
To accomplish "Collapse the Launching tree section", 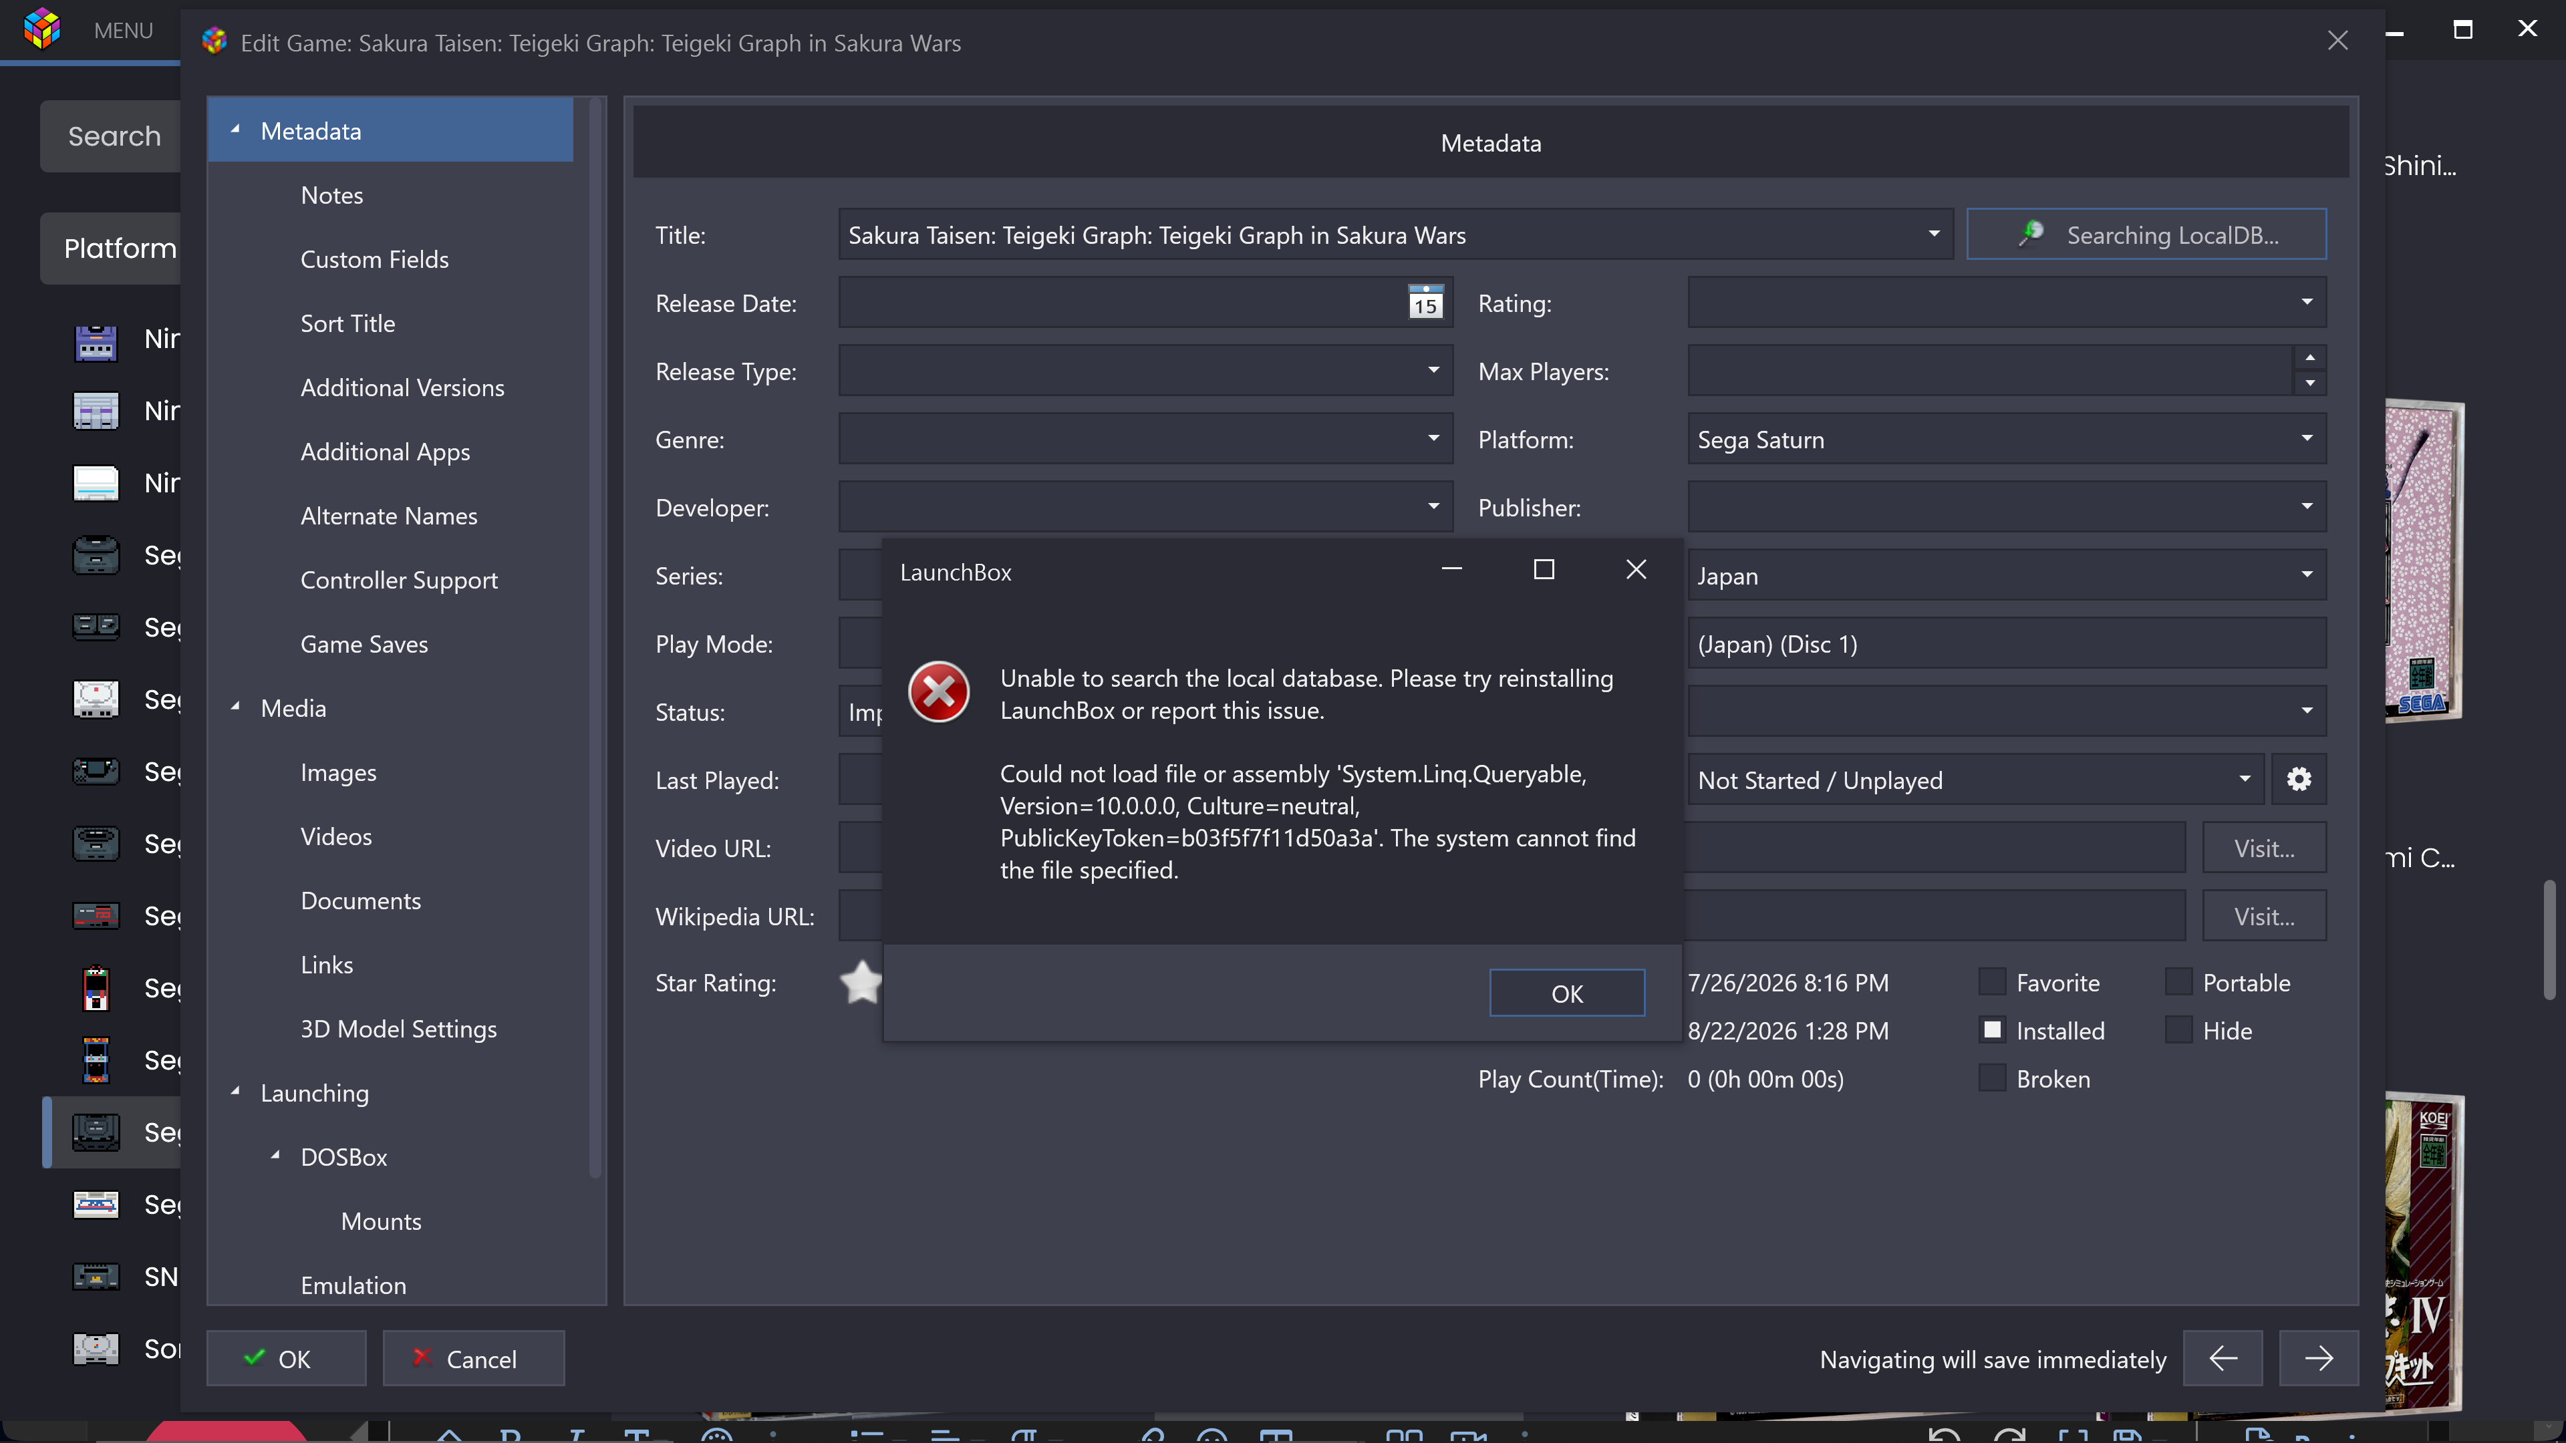I will coord(235,1092).
